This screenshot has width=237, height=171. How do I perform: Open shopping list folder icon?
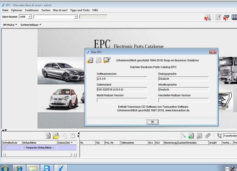pyautogui.click(x=56, y=136)
